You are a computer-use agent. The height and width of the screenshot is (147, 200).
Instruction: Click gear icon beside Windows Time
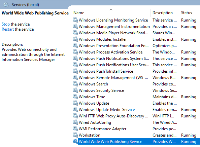click(75, 97)
